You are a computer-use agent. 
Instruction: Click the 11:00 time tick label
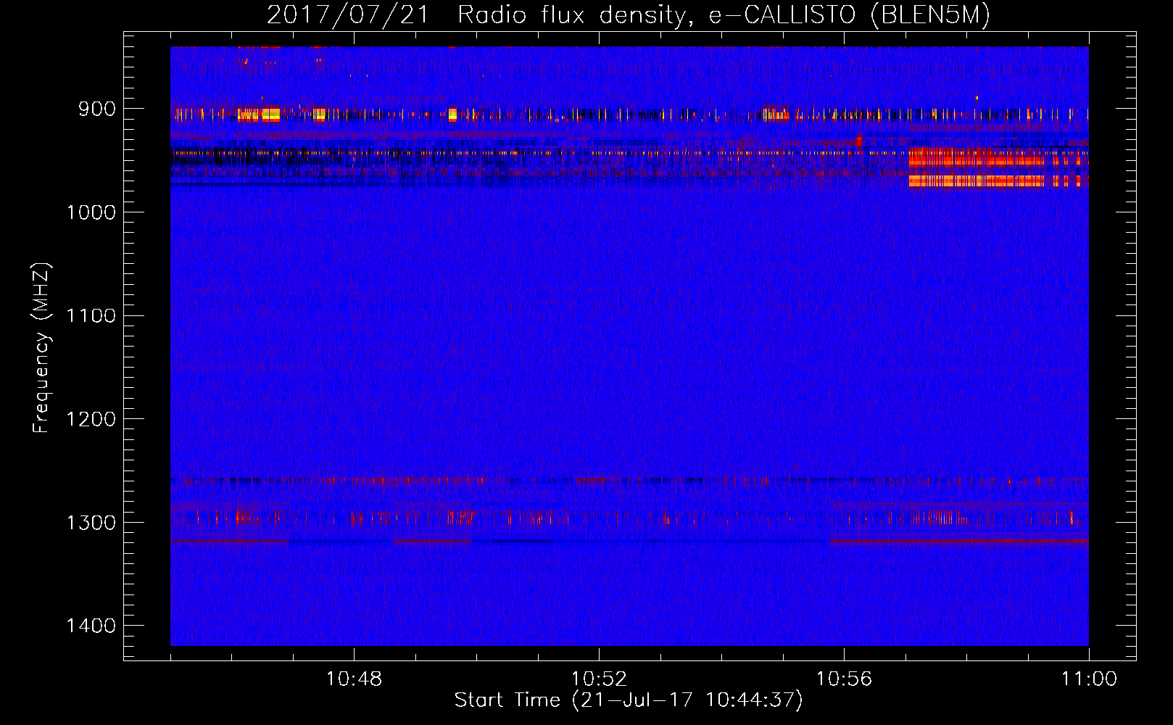point(1089,679)
